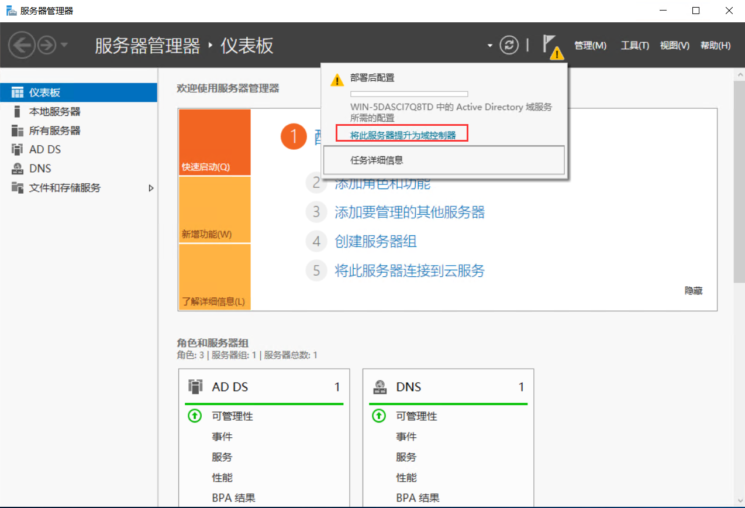Viewport: 745px width, 508px height.
Task: Click the DNS tile header
Action: [x=449, y=387]
